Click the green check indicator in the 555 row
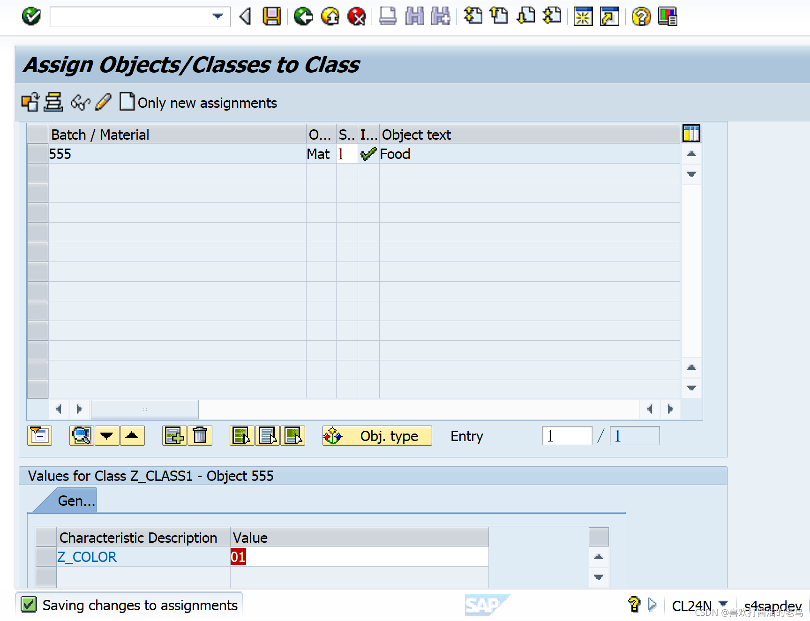The width and height of the screenshot is (810, 621). click(368, 154)
